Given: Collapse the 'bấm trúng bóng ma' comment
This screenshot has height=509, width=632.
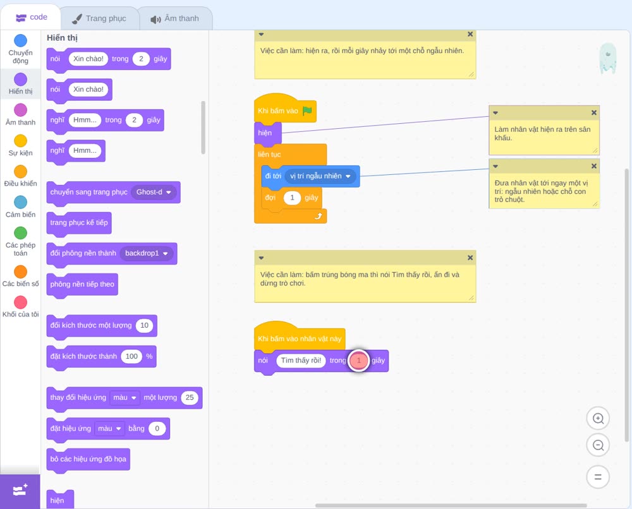Looking at the screenshot, I should pyautogui.click(x=261, y=258).
